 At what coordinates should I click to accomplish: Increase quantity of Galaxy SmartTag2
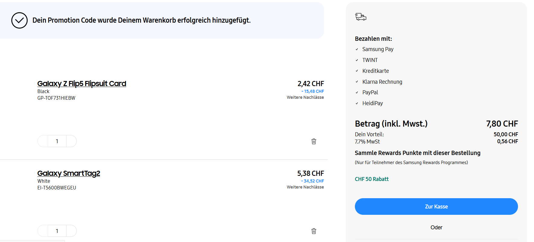71,231
